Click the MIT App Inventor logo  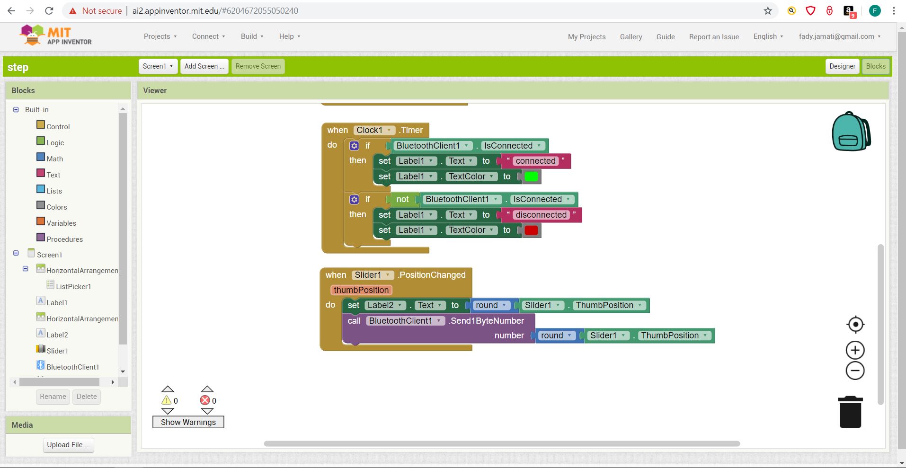coord(56,36)
